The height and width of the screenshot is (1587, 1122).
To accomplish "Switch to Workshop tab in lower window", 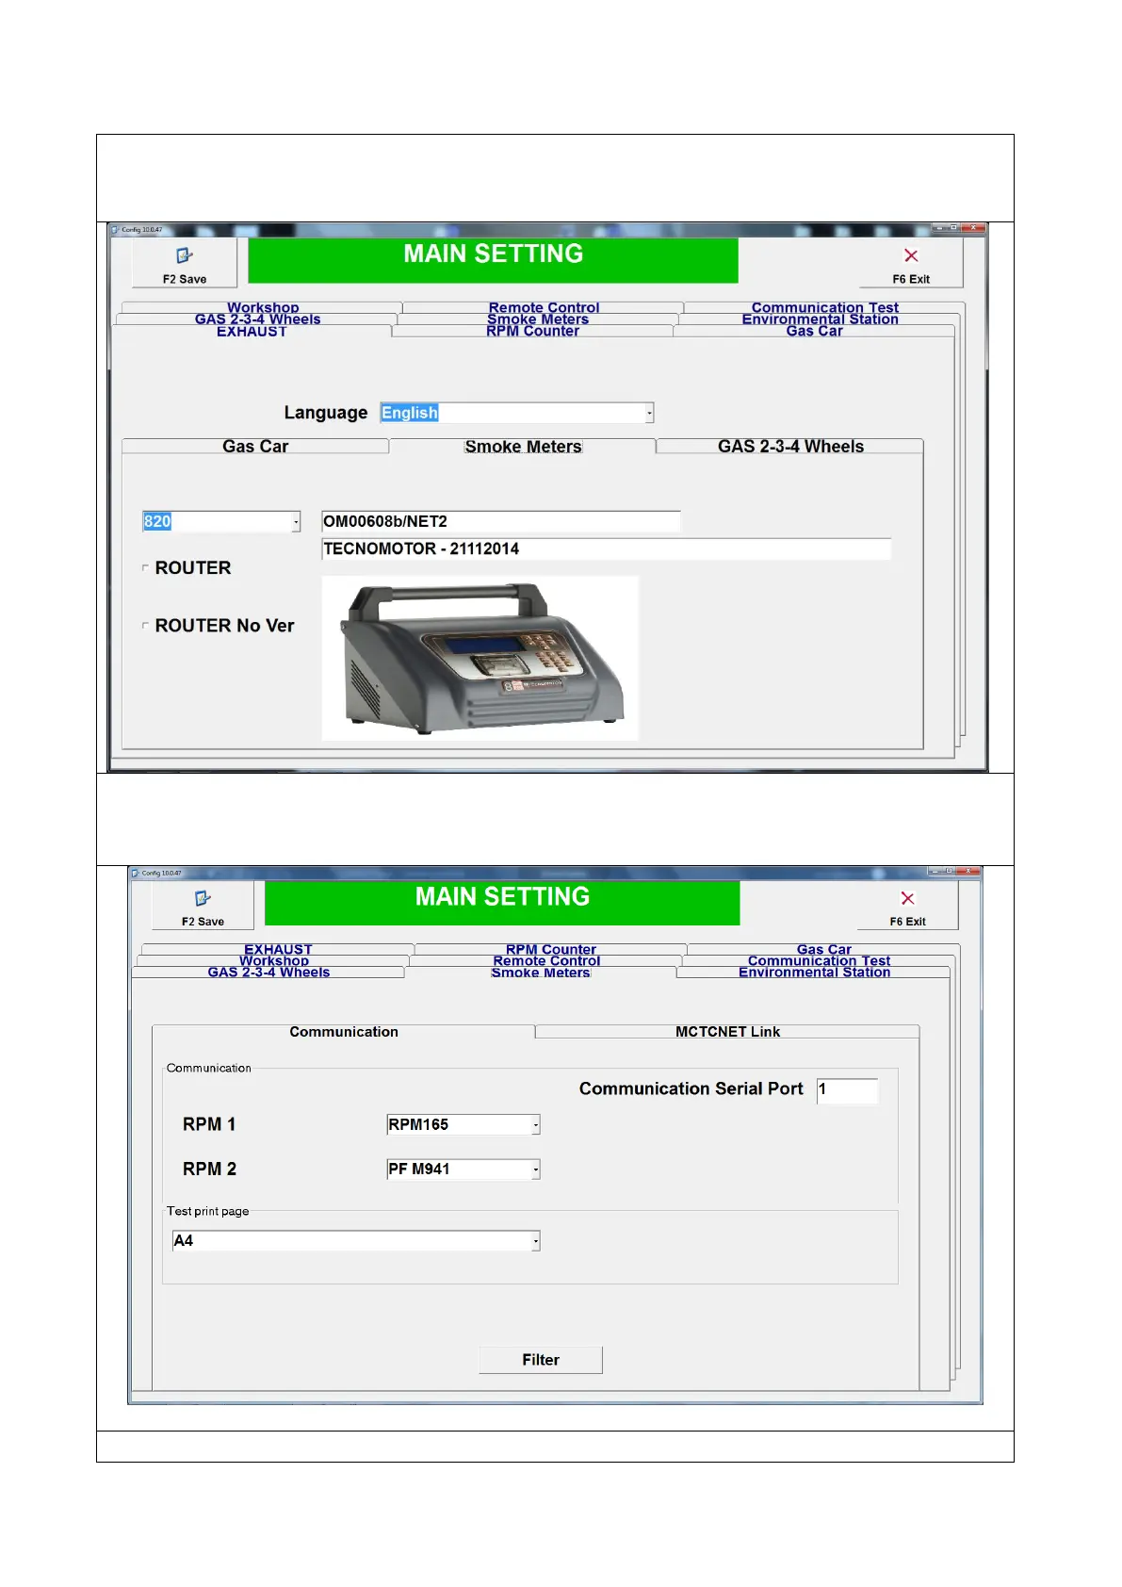I will coord(273,960).
